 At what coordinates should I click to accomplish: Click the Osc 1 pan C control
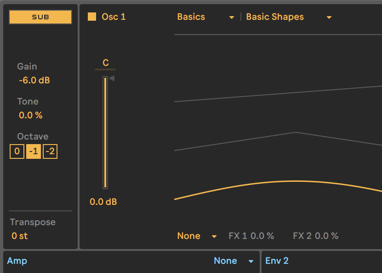click(x=106, y=63)
